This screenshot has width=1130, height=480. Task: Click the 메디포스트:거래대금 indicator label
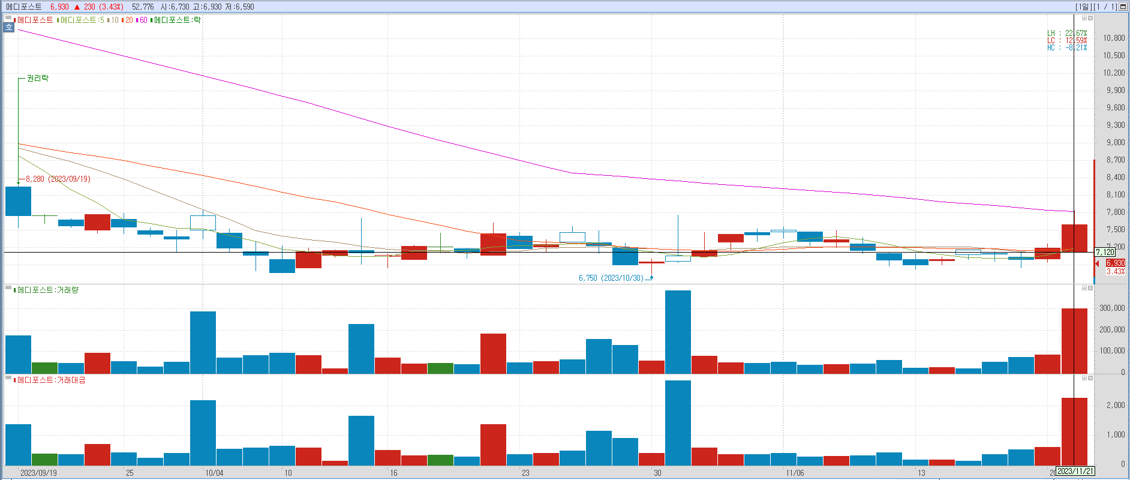51,380
